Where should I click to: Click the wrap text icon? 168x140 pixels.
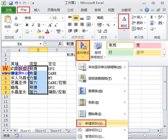point(88,18)
